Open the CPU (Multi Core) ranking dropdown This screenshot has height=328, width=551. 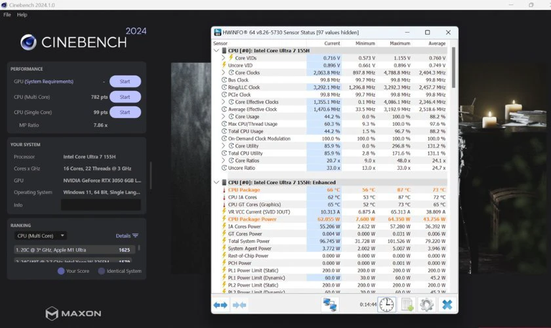[x=41, y=236]
